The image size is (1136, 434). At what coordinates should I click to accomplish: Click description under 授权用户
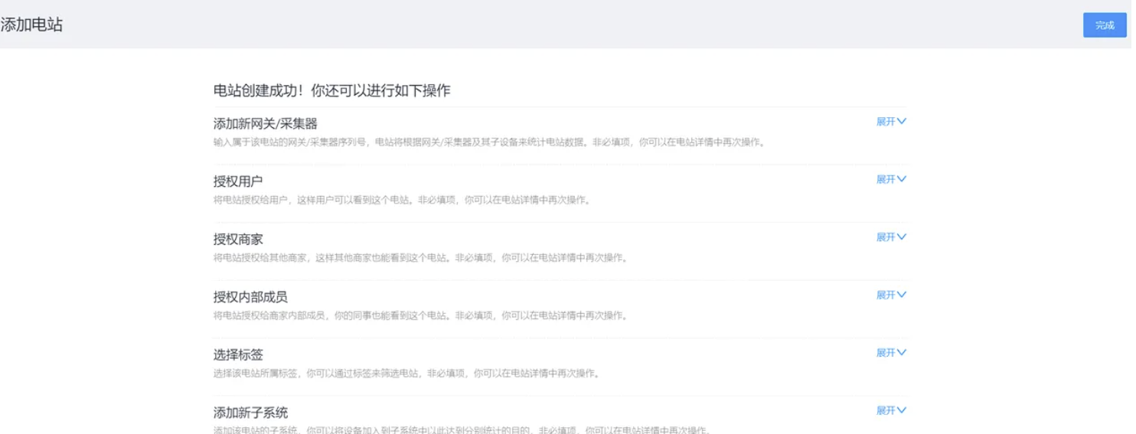pos(402,200)
